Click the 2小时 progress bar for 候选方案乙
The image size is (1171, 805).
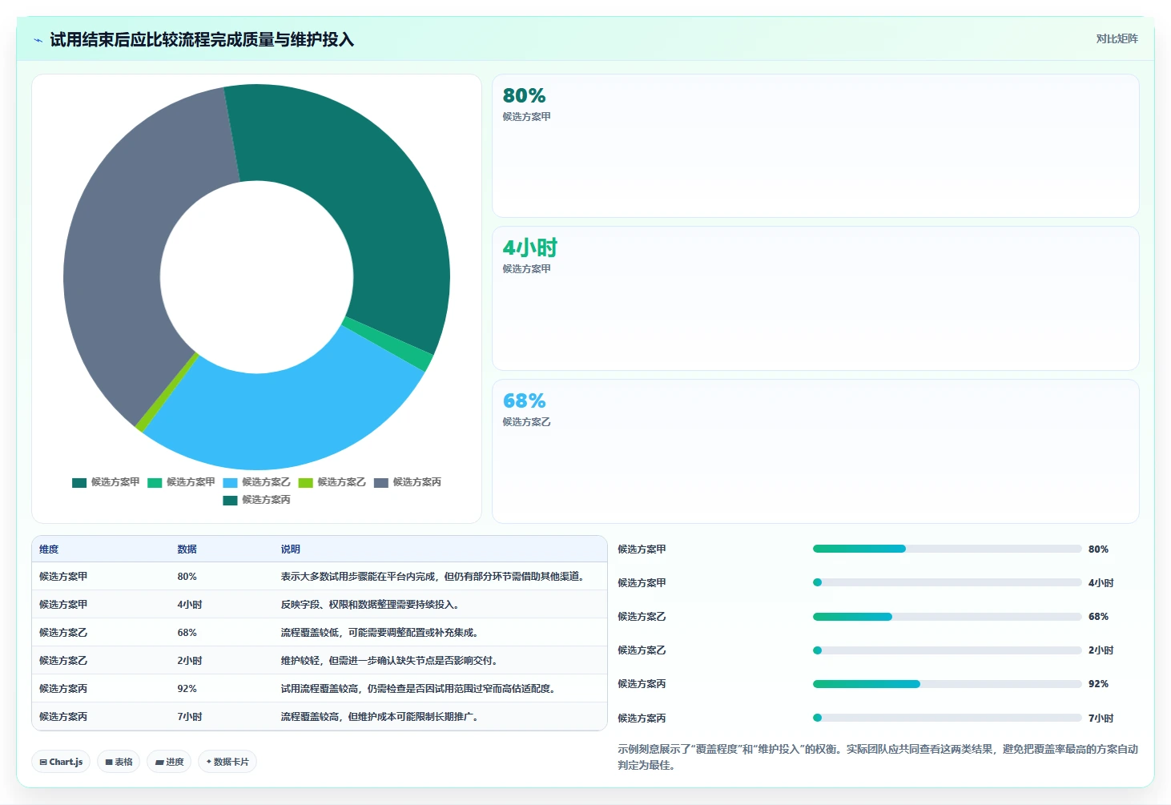(x=947, y=650)
